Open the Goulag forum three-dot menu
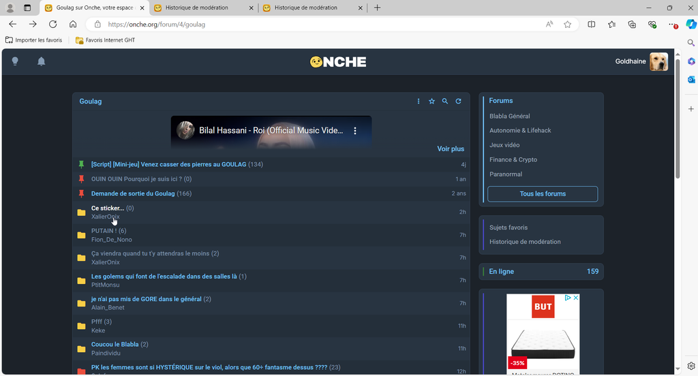The width and height of the screenshot is (698, 376). 419,101
